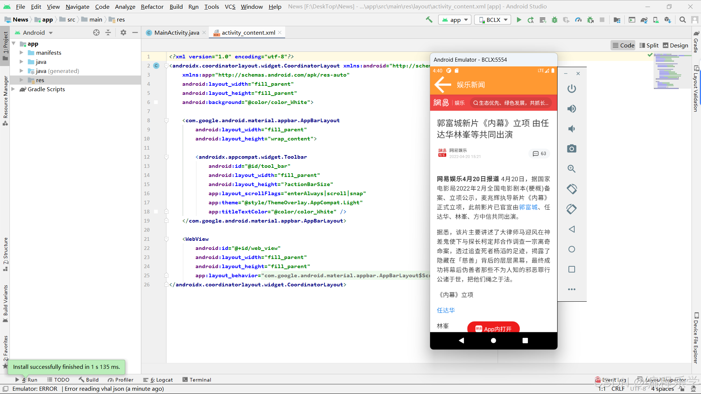Viewport: 701px width, 394px height.
Task: Open SDK Manager icon in toolbar
Action: (668, 20)
